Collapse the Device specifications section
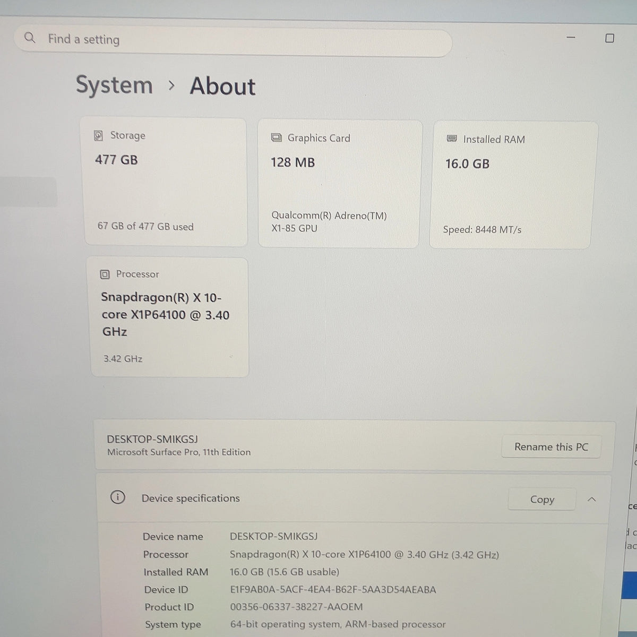The width and height of the screenshot is (637, 637). (592, 500)
